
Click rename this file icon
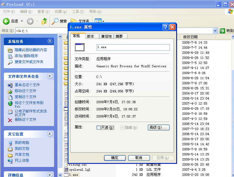click(x=10, y=85)
